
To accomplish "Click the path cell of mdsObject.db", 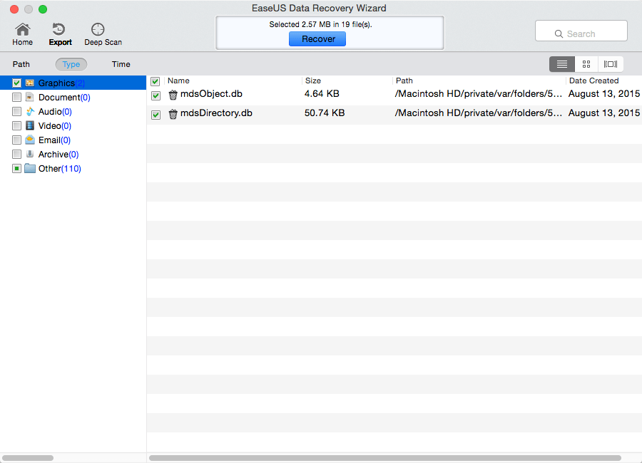I will pos(478,93).
